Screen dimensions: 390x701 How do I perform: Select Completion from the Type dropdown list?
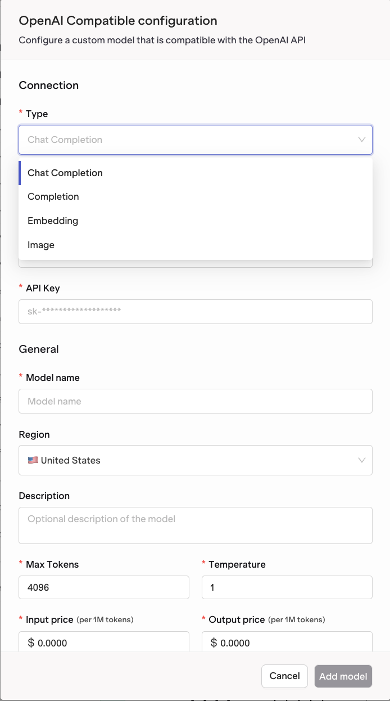[53, 196]
